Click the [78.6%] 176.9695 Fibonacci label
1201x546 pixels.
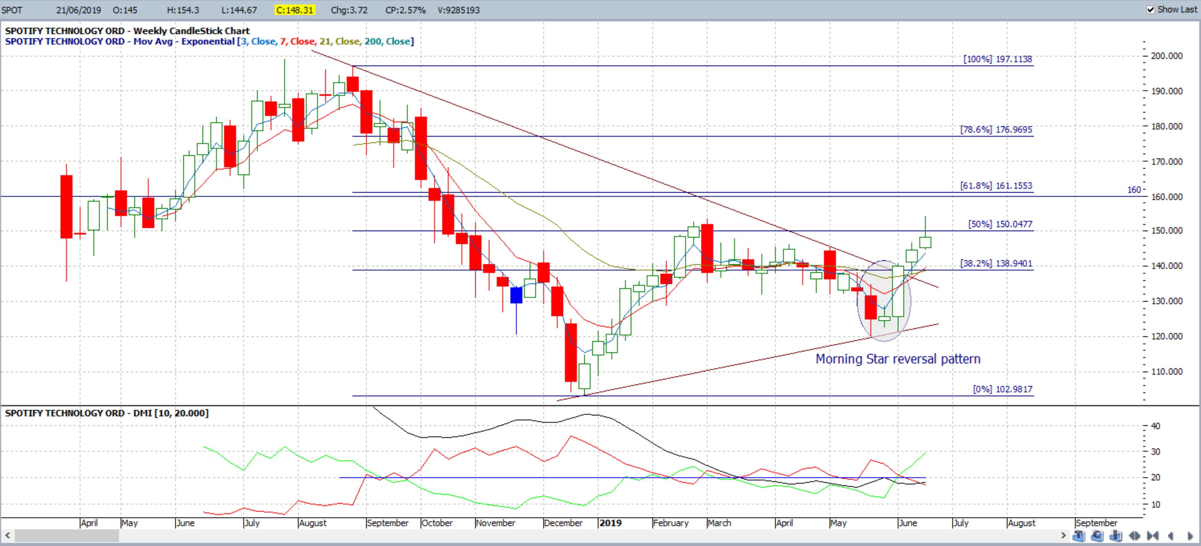(996, 129)
